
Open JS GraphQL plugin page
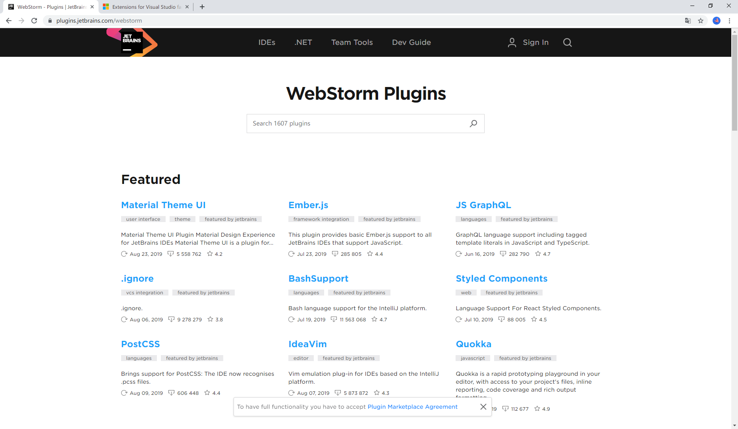coord(483,205)
